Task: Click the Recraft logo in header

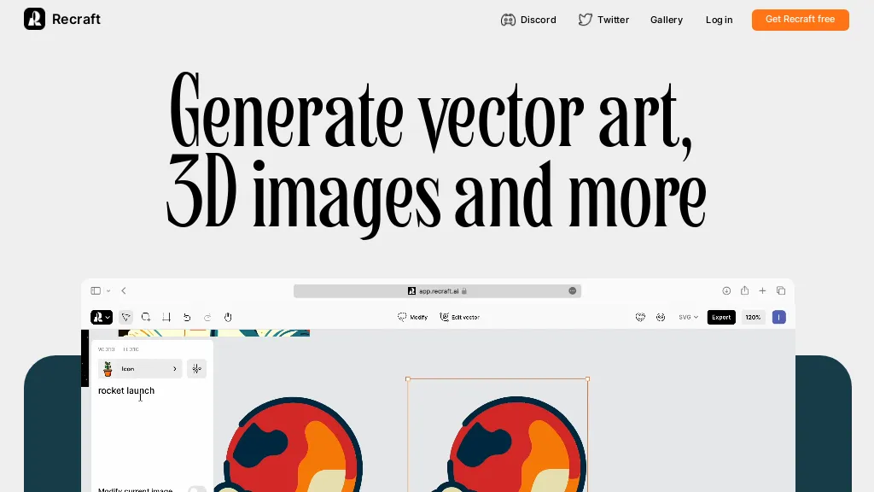Action: [62, 19]
